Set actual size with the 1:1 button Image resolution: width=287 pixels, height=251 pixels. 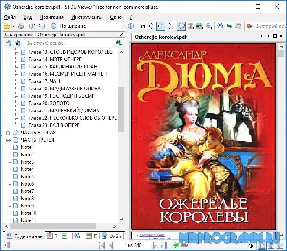143,26
